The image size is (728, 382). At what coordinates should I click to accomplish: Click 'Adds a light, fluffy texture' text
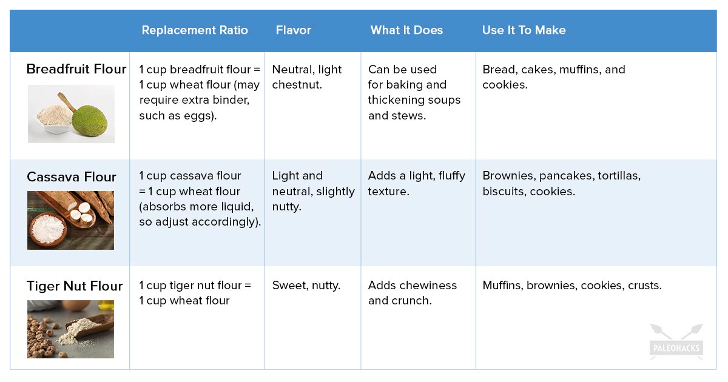416,183
